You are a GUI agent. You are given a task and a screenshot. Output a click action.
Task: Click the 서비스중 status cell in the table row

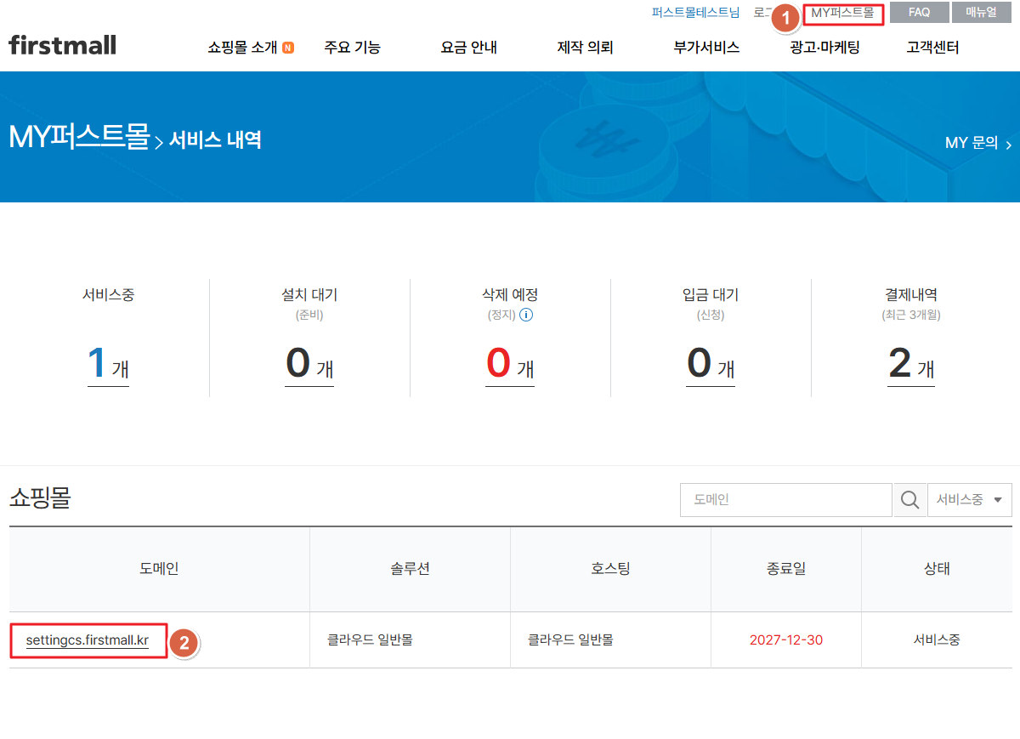[x=937, y=640]
